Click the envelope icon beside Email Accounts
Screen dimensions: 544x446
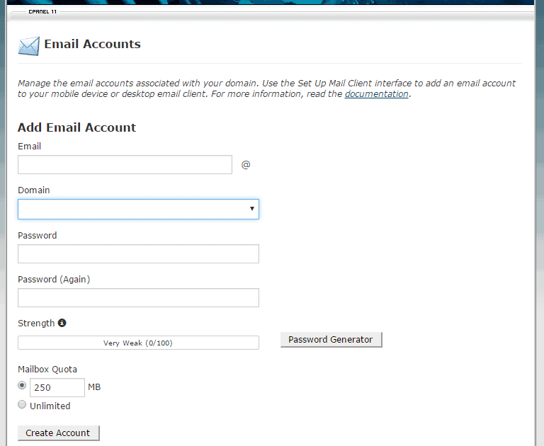(x=28, y=46)
